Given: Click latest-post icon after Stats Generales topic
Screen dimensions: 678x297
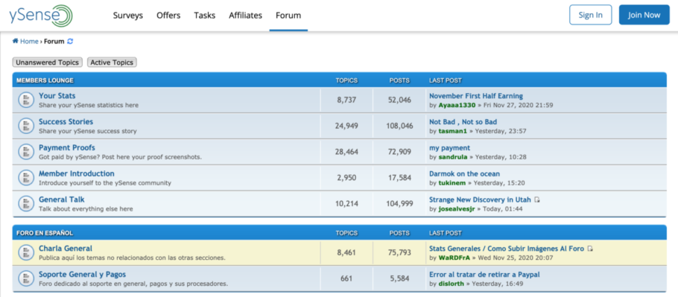Looking at the screenshot, I should (591, 249).
